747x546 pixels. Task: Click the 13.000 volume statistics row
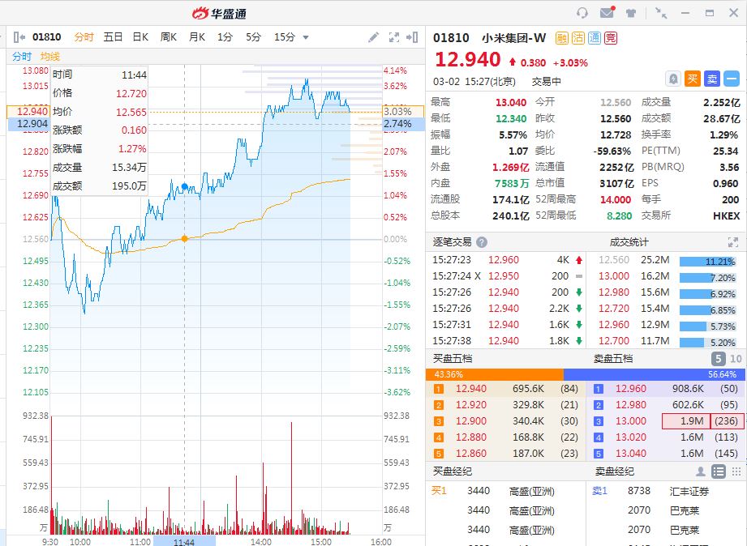666,276
